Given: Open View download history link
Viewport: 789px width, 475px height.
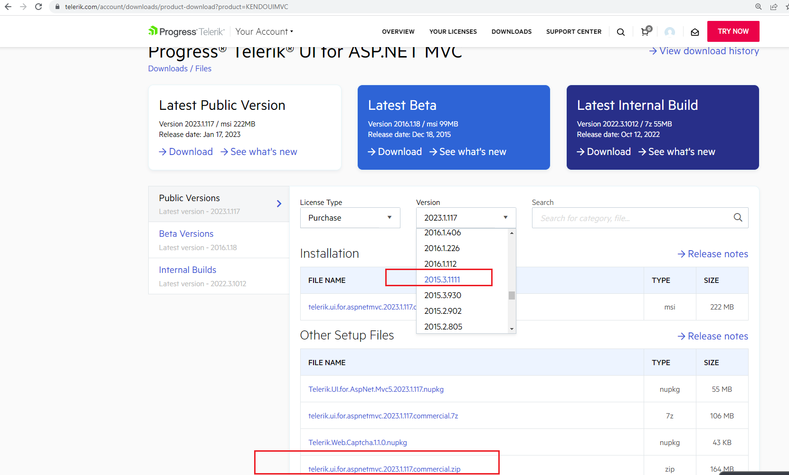Looking at the screenshot, I should [704, 51].
